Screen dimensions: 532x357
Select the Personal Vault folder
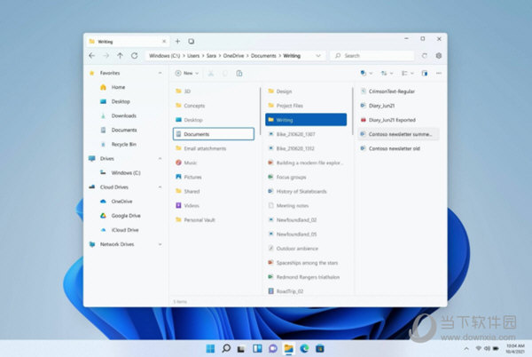coord(214,219)
